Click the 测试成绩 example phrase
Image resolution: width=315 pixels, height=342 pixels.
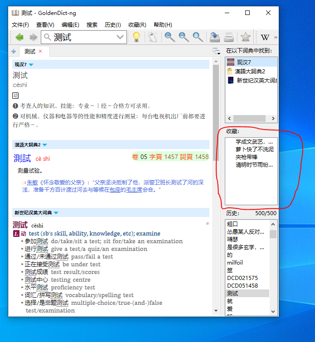[x=36, y=272]
